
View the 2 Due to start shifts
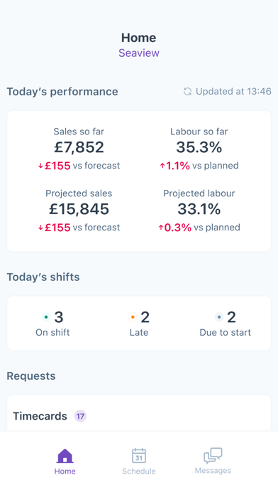pyautogui.click(x=226, y=324)
